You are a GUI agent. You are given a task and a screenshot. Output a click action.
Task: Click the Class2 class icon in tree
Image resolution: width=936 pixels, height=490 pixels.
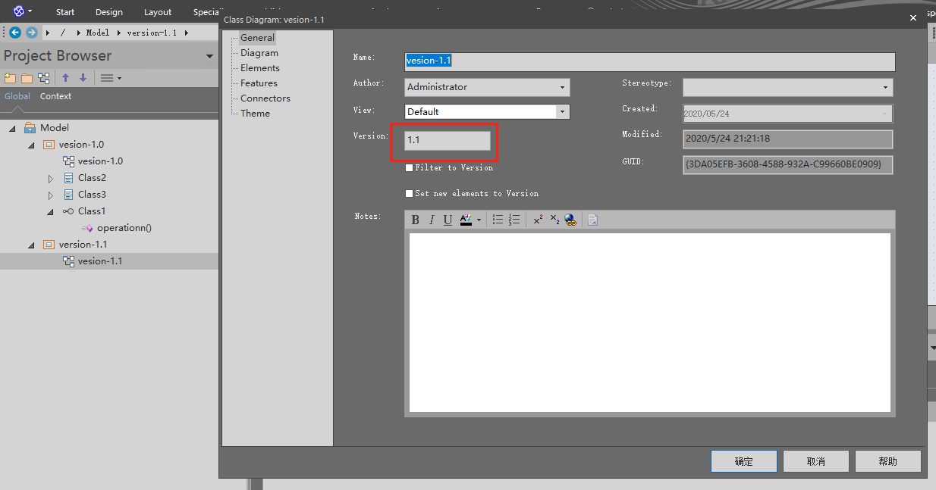pyautogui.click(x=69, y=178)
